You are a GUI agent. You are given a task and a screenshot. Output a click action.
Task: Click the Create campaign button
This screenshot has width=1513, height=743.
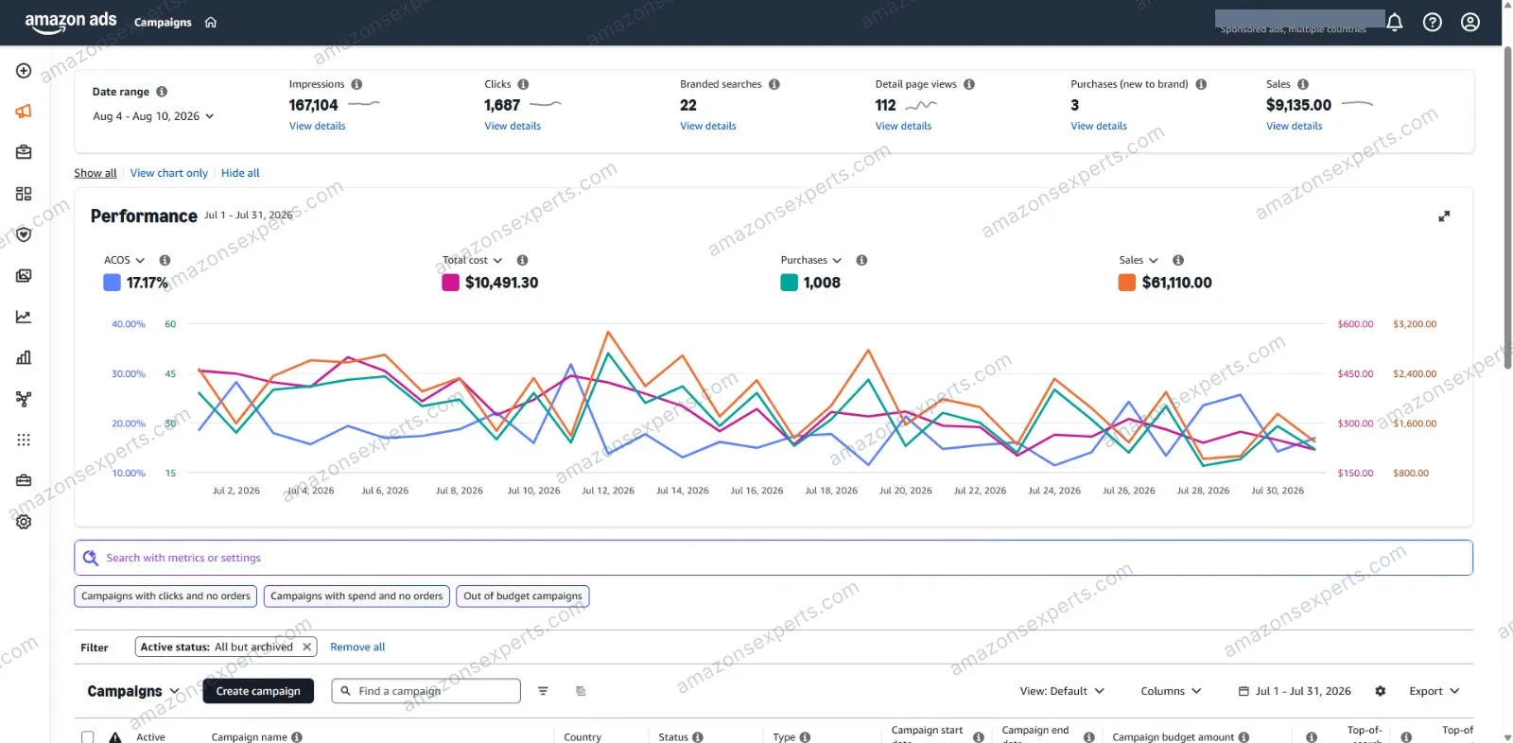tap(258, 691)
